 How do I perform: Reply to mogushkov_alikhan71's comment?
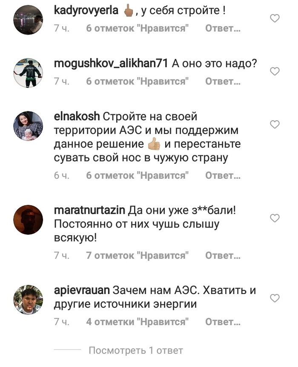(223, 82)
